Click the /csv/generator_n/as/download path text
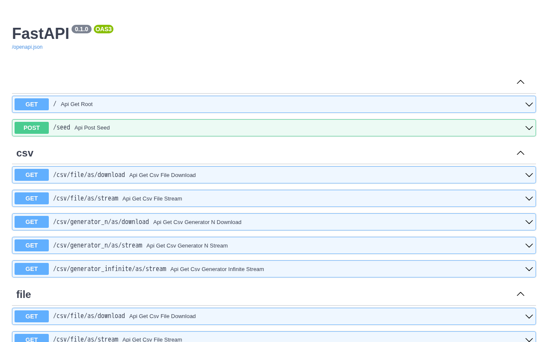Viewport: 548px width, 342px height. coord(101,222)
